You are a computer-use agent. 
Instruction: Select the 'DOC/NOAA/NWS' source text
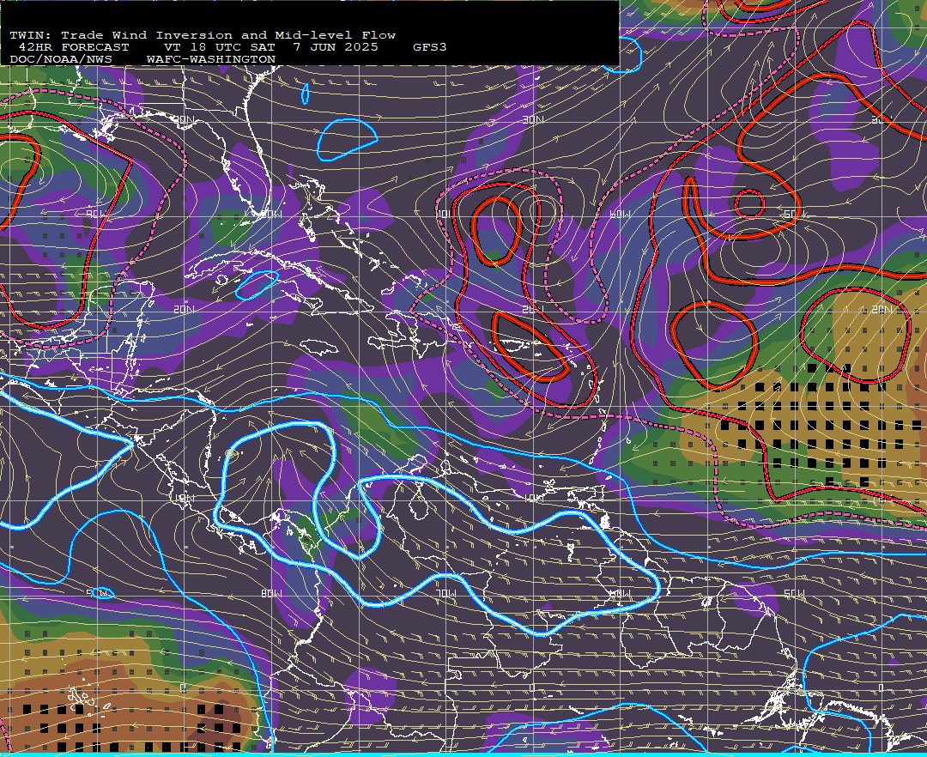61,60
